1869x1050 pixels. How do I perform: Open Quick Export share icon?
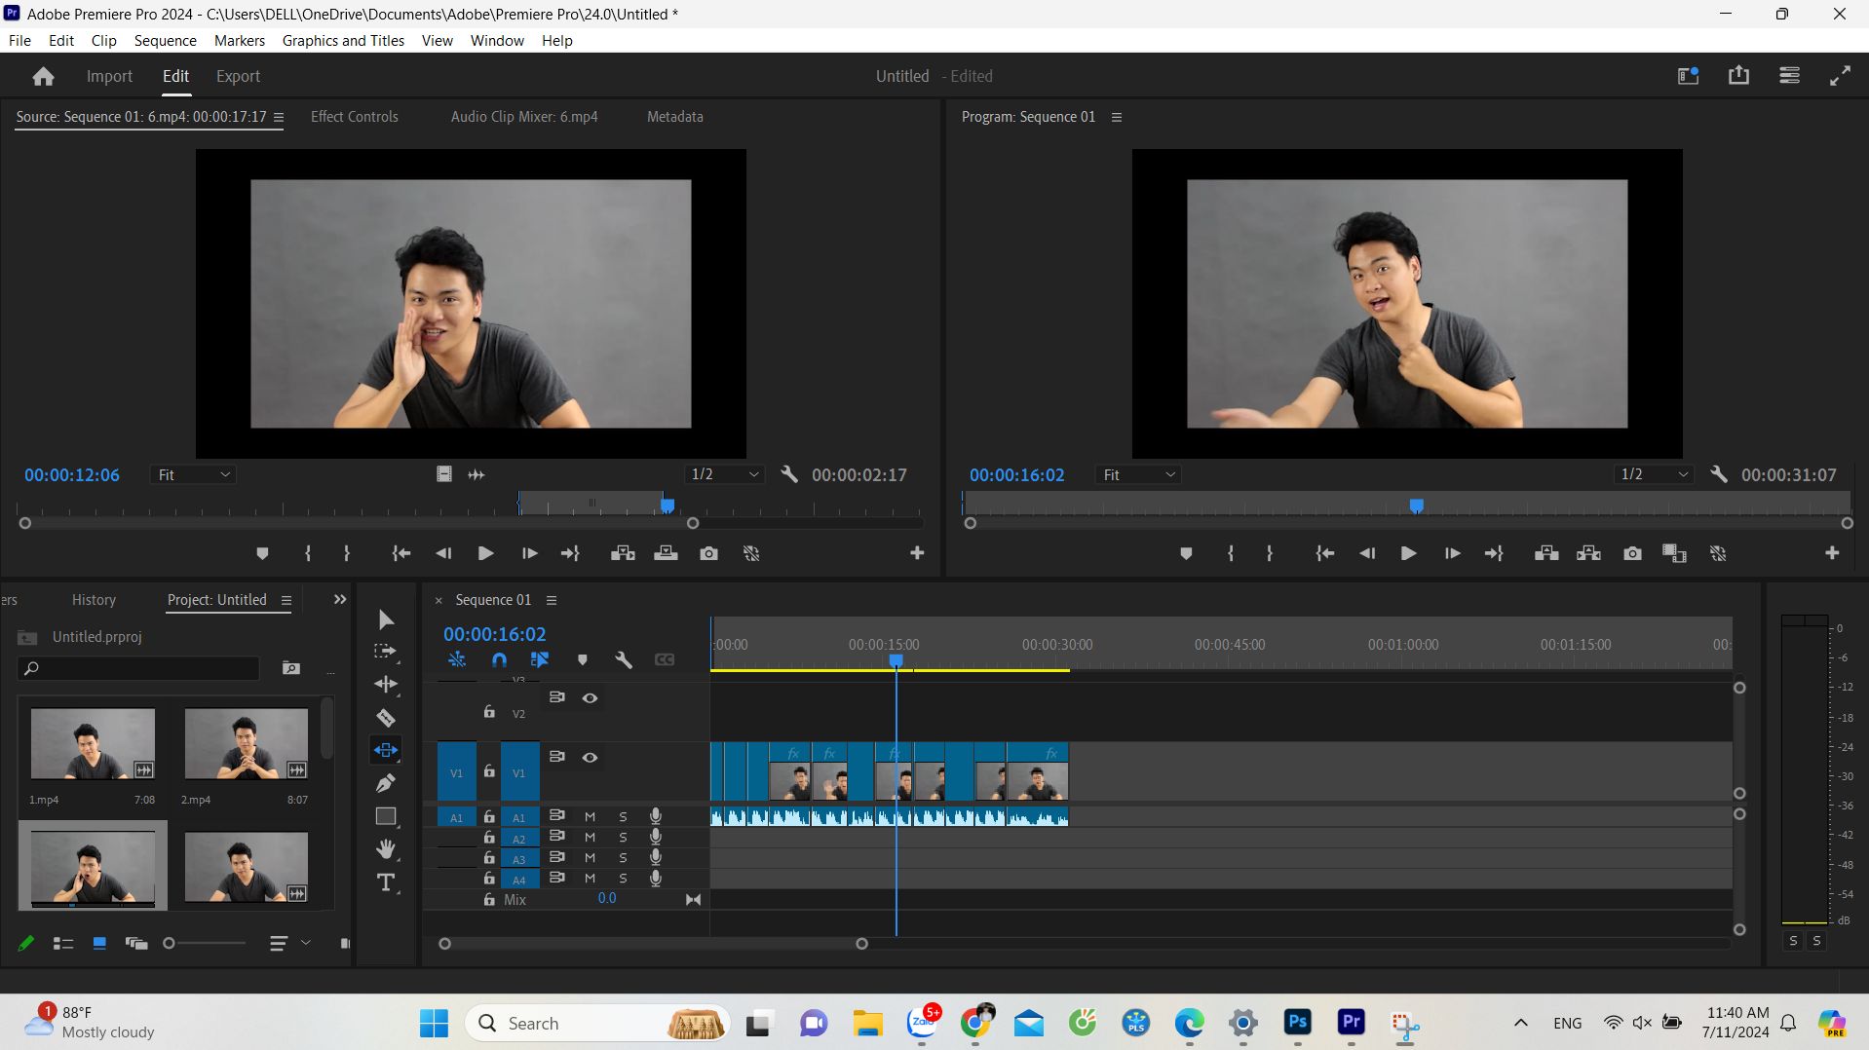[1738, 76]
